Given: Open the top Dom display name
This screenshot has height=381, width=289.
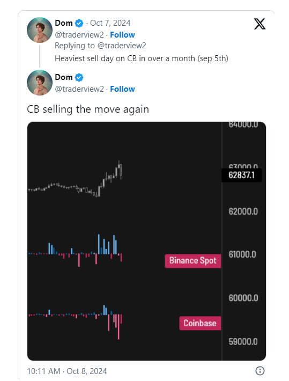Looking at the screenshot, I should 64,23.
